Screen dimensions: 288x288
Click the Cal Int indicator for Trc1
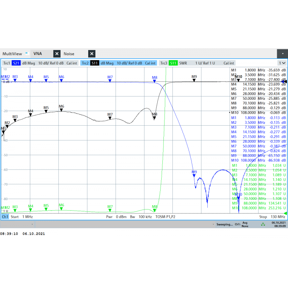pyautogui.click(x=71, y=63)
